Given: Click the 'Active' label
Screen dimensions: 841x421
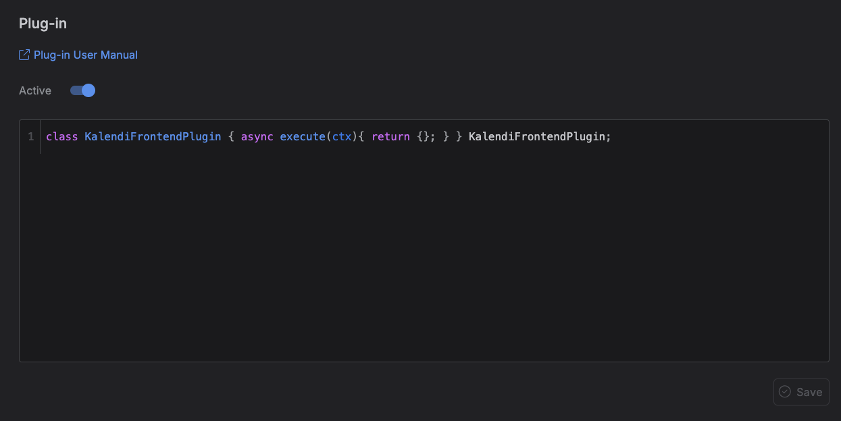Looking at the screenshot, I should (x=35, y=90).
